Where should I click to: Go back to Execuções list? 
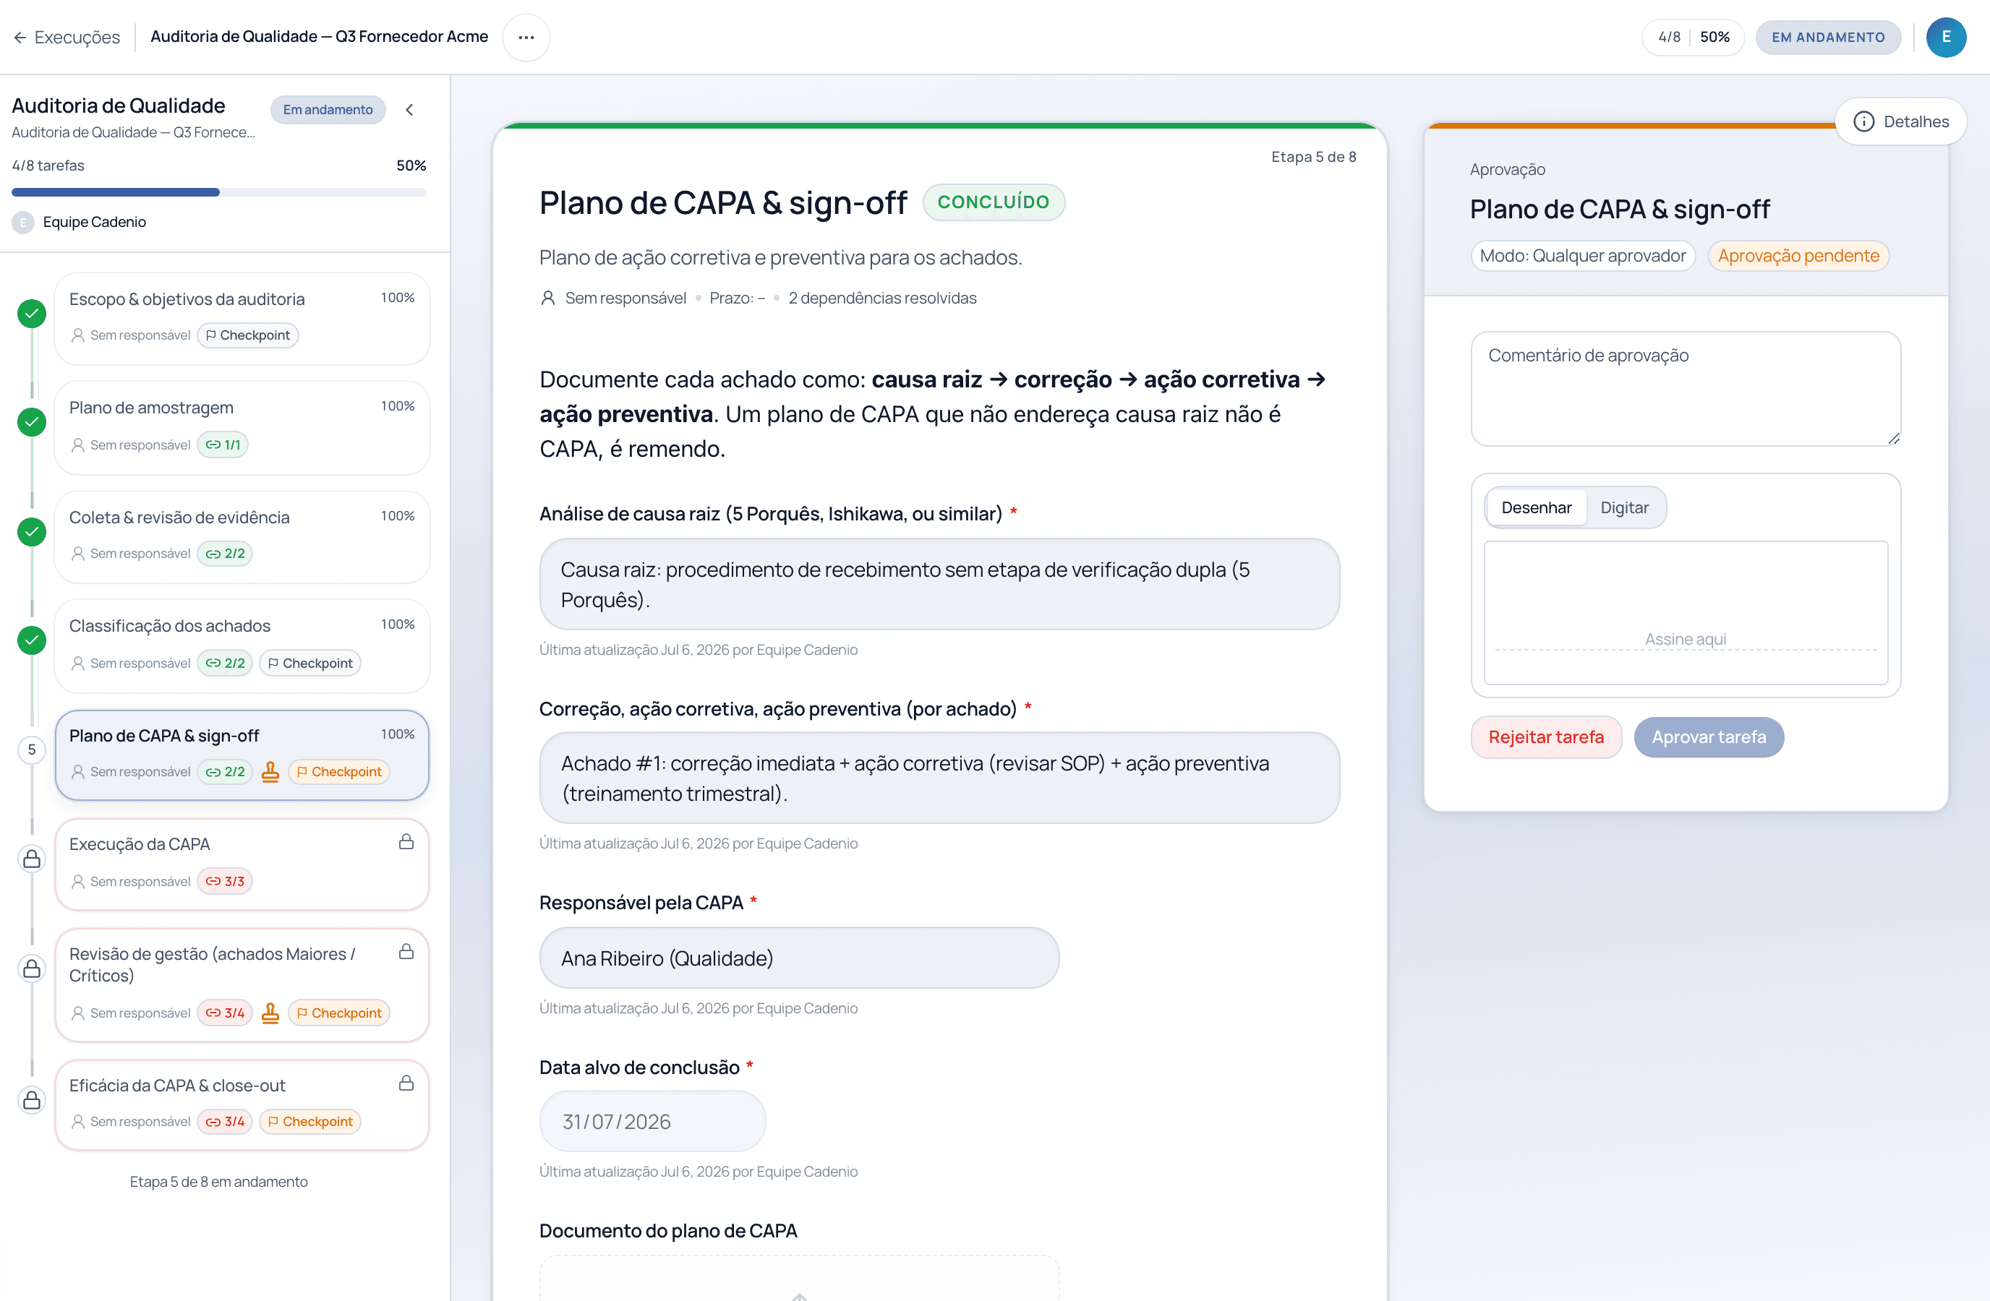click(x=67, y=38)
